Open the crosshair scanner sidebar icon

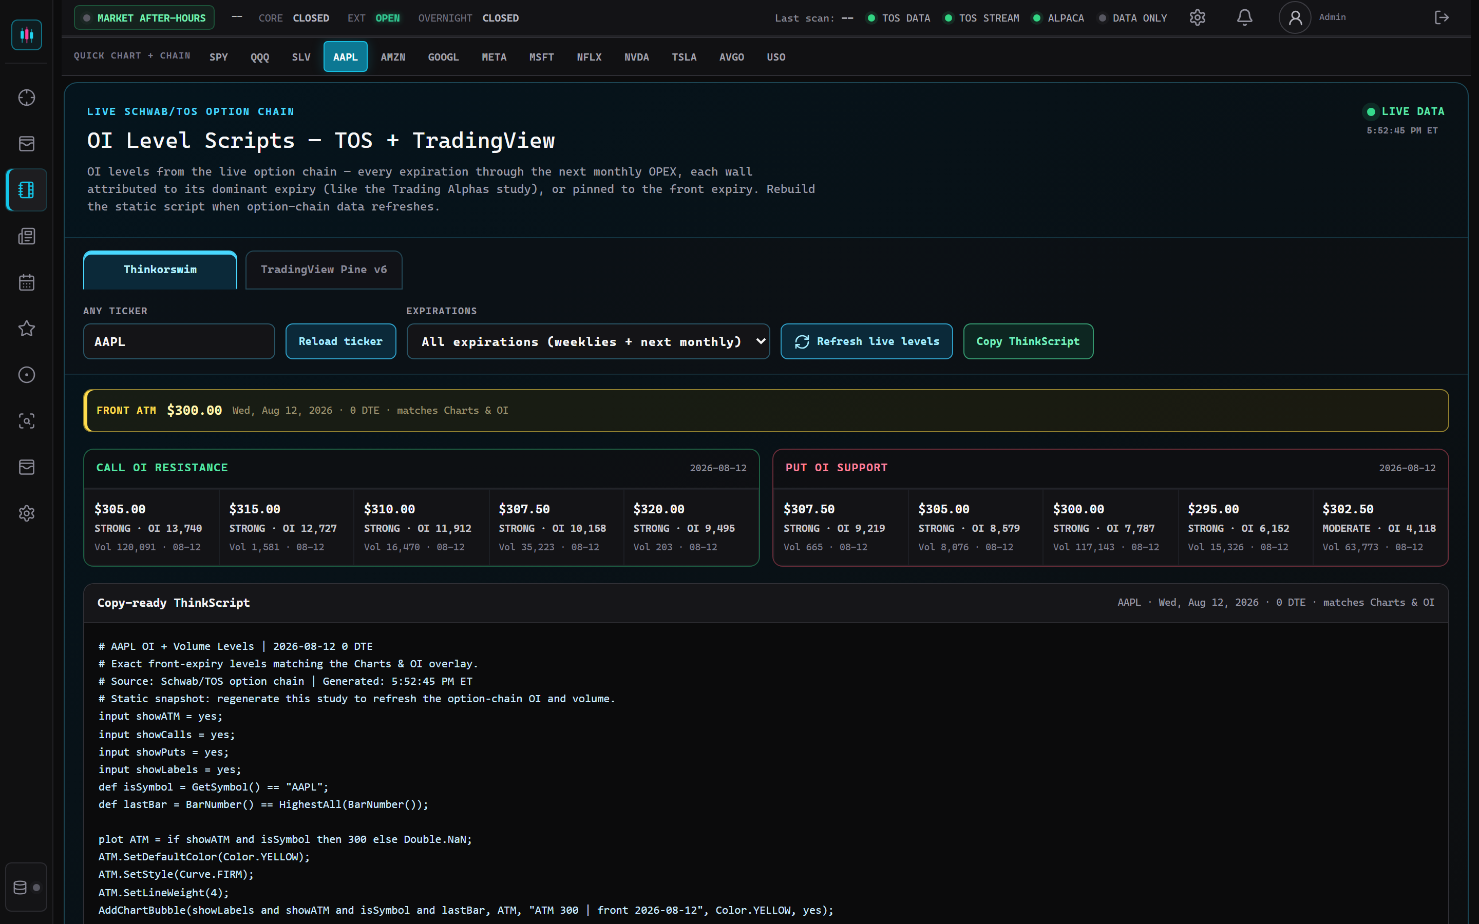[x=26, y=98]
